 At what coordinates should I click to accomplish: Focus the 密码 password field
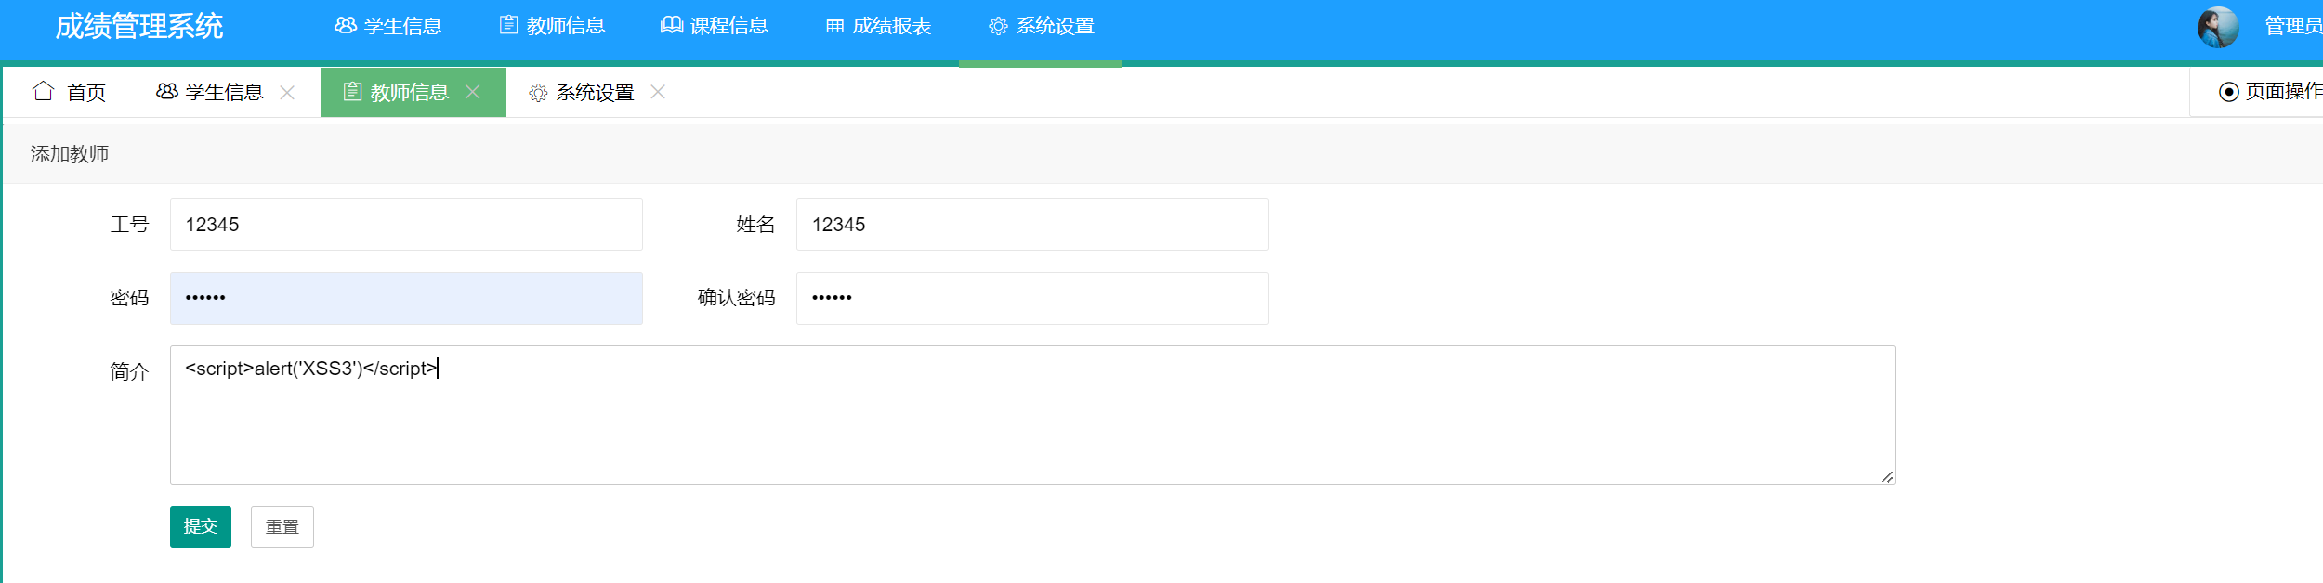click(x=406, y=298)
